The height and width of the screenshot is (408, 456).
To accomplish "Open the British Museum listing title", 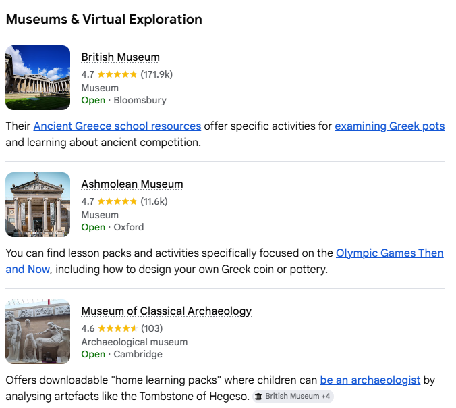I will click(x=120, y=57).
